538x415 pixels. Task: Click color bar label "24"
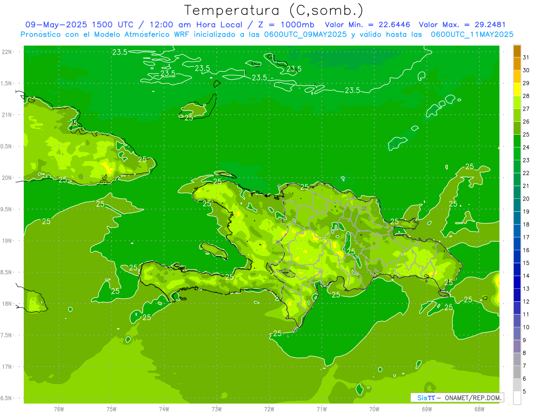[526, 147]
